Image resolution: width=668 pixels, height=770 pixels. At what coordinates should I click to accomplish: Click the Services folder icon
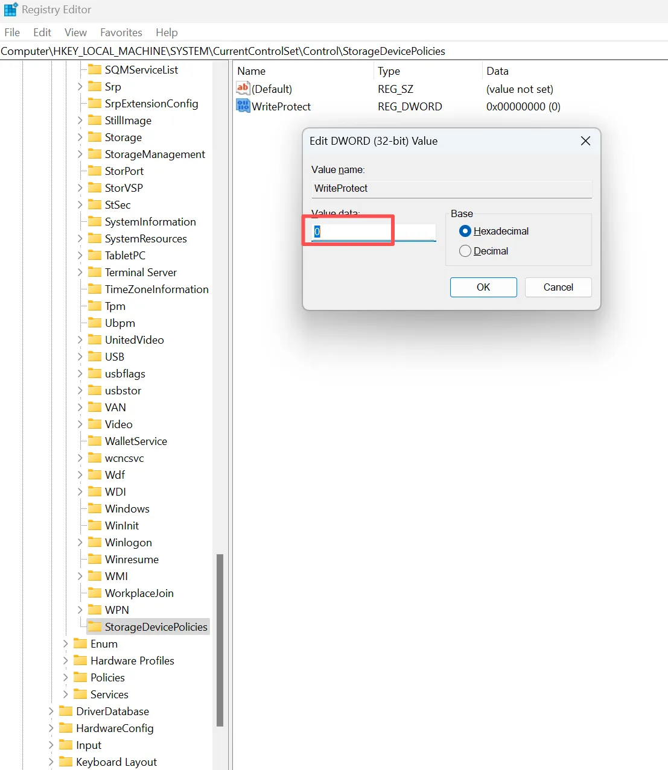(80, 694)
